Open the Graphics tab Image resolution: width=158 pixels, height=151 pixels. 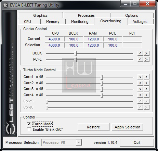(40, 15)
